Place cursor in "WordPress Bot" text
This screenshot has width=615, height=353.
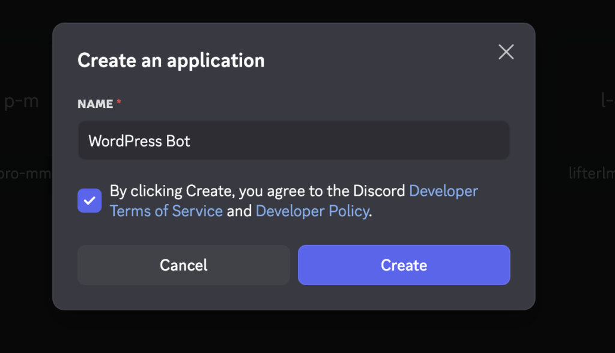139,141
